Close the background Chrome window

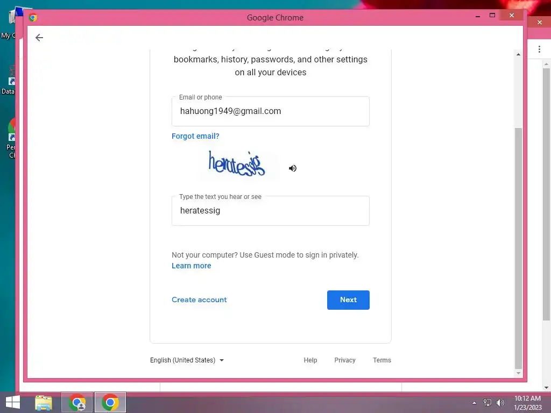[x=539, y=23]
